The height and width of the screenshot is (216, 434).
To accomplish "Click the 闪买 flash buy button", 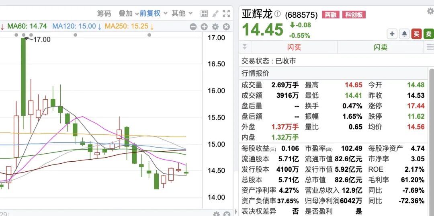I will pos(294,47).
